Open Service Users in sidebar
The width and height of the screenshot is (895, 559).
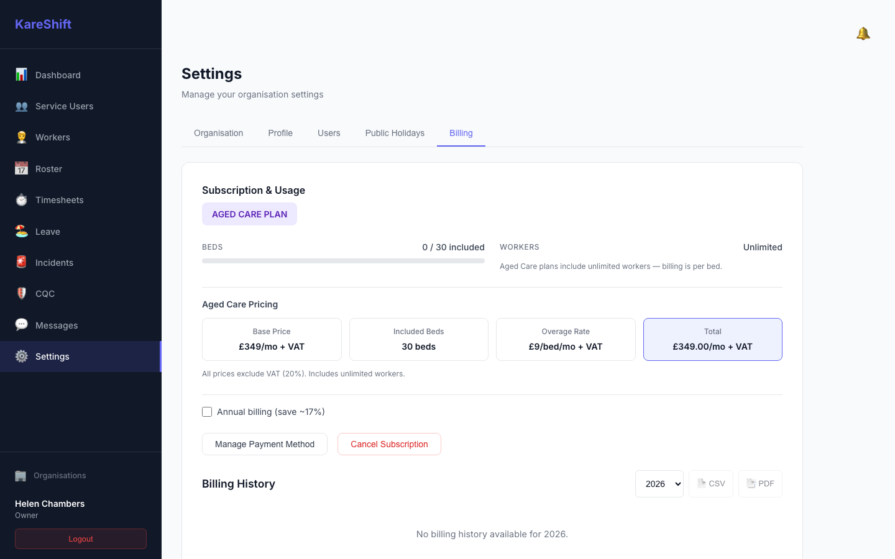coord(81,106)
